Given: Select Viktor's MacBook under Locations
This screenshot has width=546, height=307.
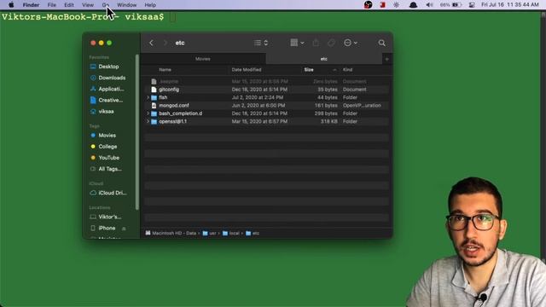Looking at the screenshot, I should 110,217.
